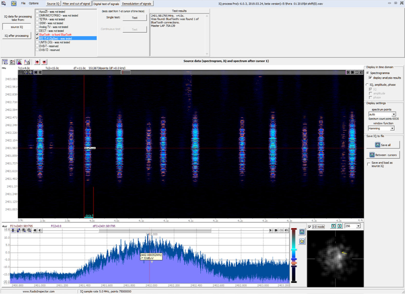Select IQ, amplitude, phase display mode
Viewport: 405px width, 294px height.
[x=367, y=85]
